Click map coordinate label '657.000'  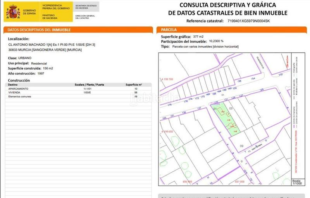pos(240,182)
